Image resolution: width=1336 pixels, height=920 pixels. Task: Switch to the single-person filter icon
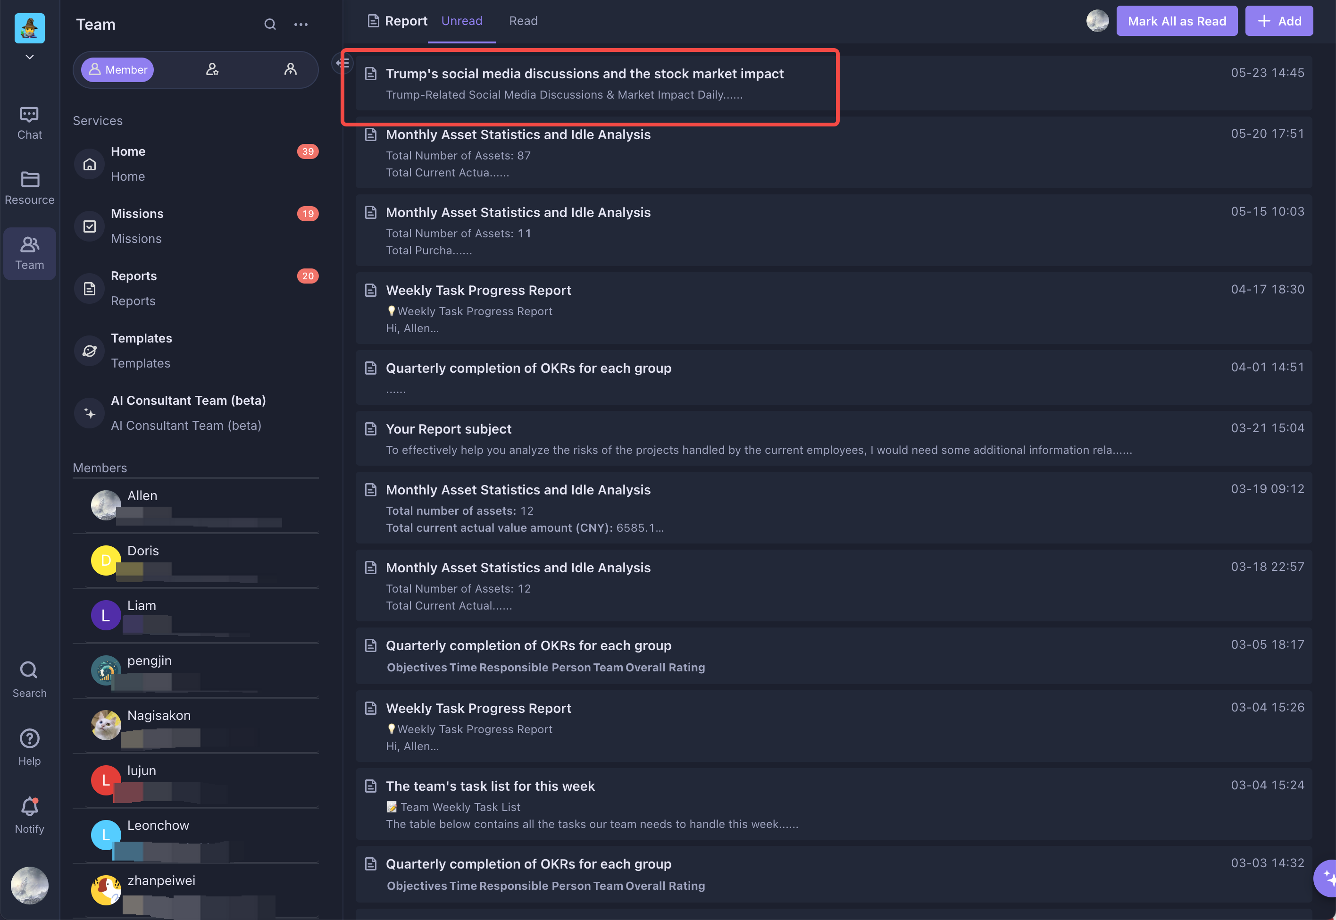click(x=291, y=70)
